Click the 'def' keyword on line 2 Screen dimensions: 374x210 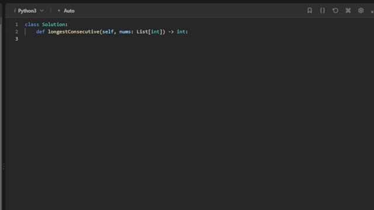click(40, 32)
